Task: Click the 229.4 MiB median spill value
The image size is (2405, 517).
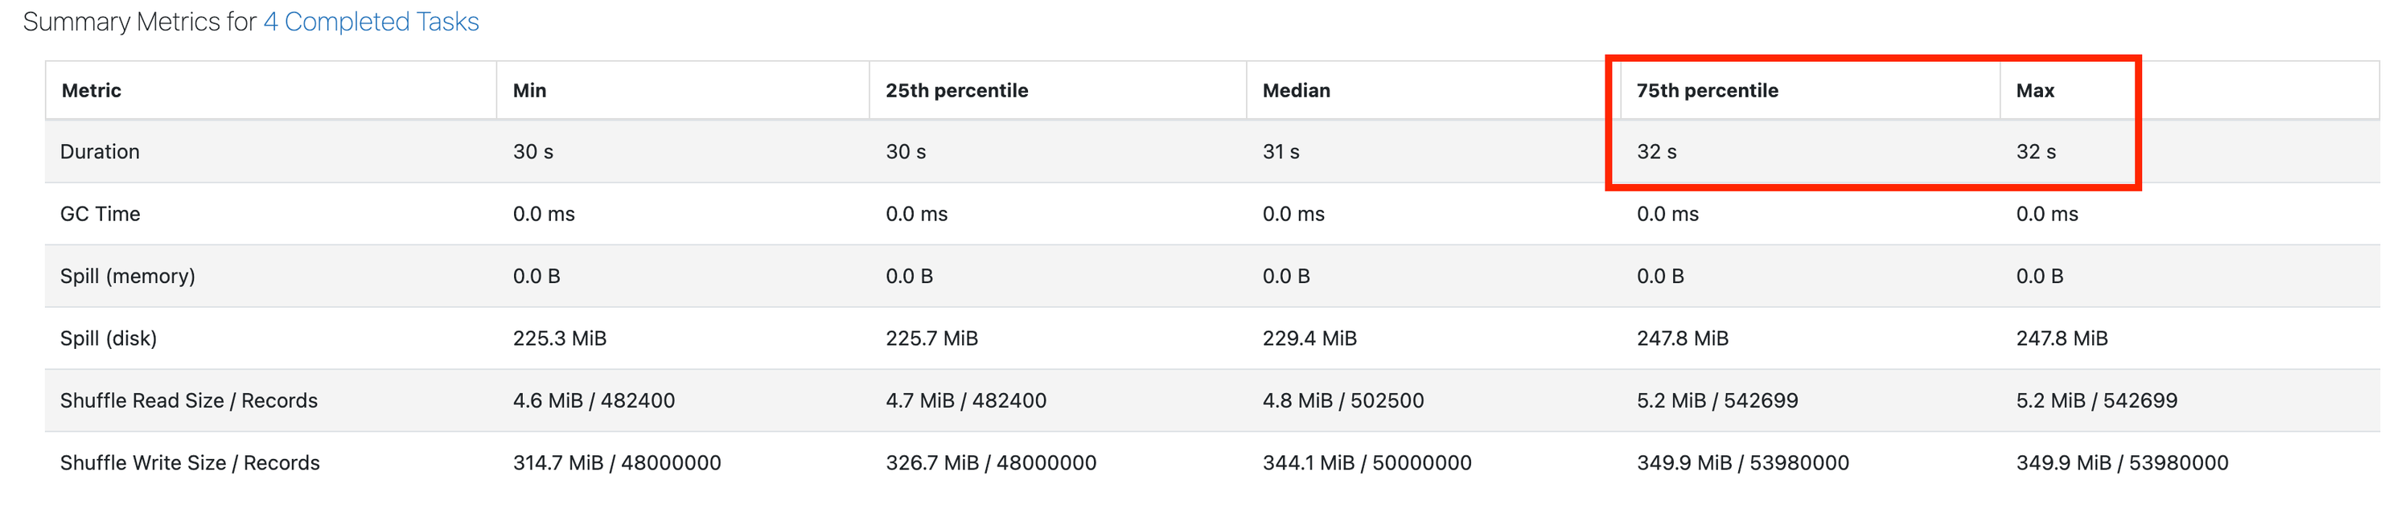Action: tap(1309, 338)
